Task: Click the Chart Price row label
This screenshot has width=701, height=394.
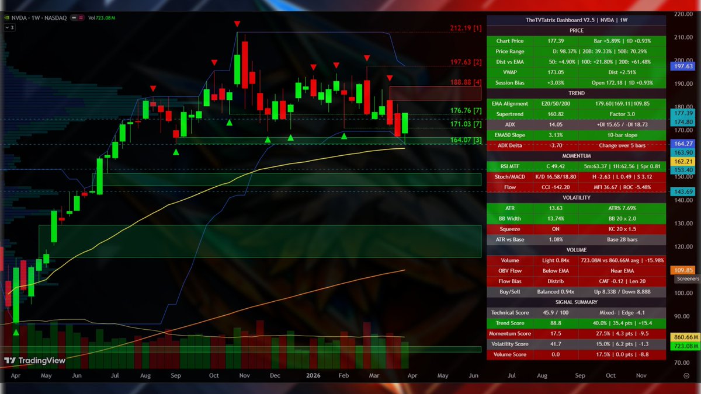Action: 510,41
